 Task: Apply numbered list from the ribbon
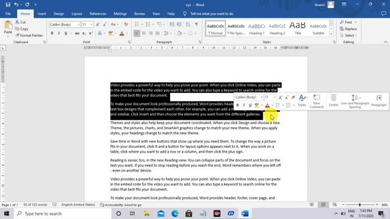148,24
